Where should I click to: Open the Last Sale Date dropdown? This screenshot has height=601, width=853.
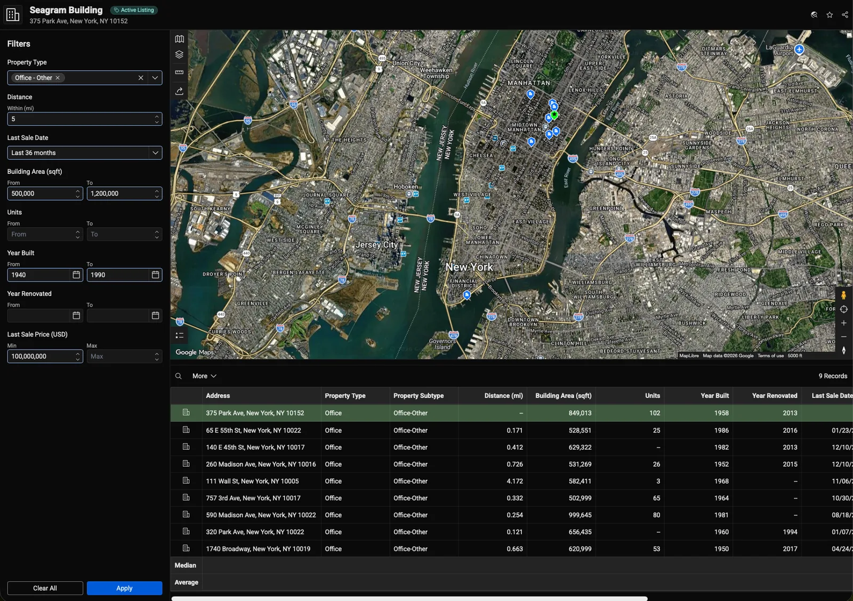point(155,153)
